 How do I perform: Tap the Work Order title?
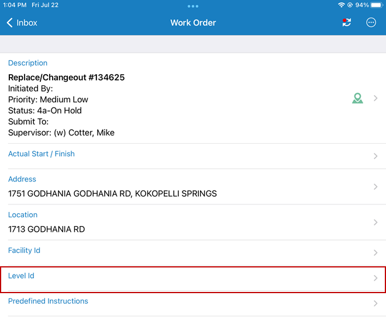point(193,23)
